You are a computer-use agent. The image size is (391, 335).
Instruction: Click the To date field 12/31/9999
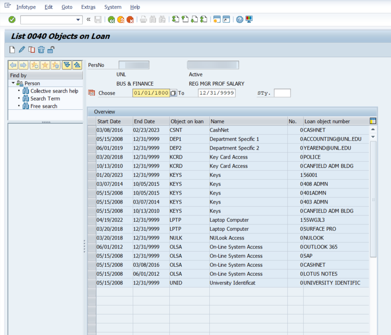217,93
